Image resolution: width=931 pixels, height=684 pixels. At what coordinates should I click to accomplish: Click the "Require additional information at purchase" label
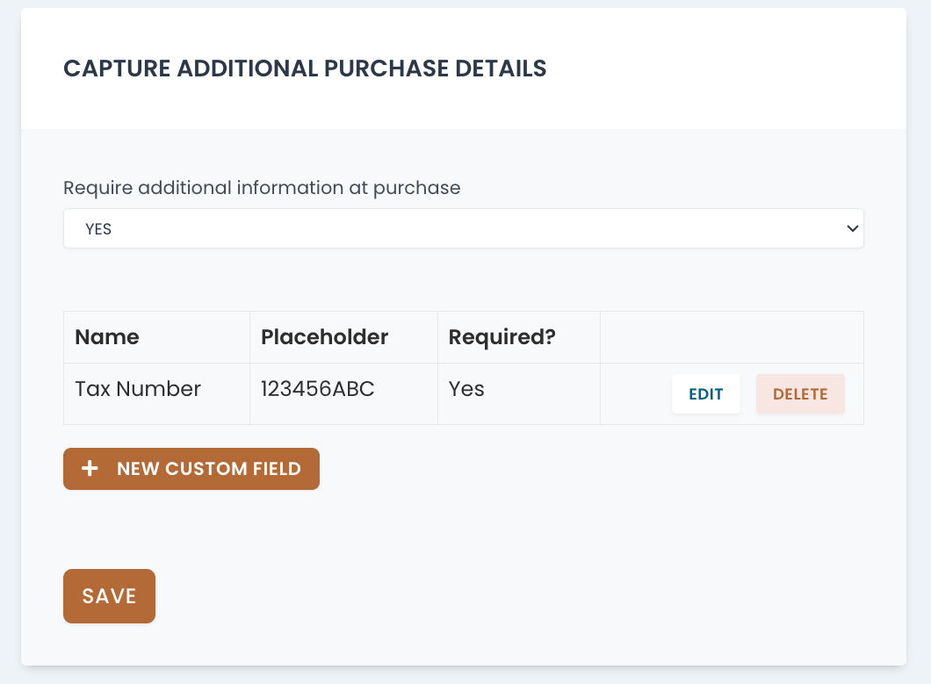coord(262,187)
